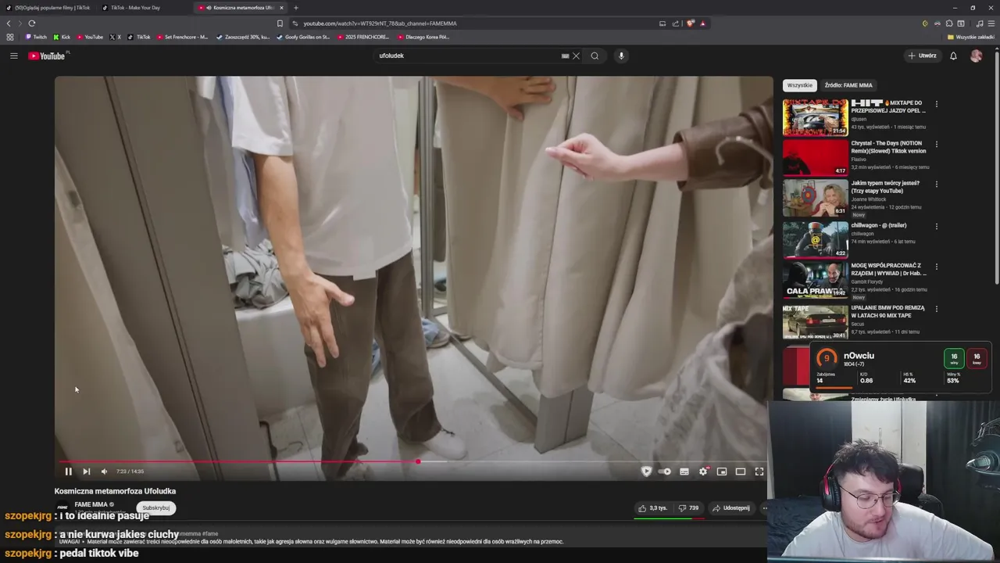Open the YouTube hamburger guide menu

13,56
